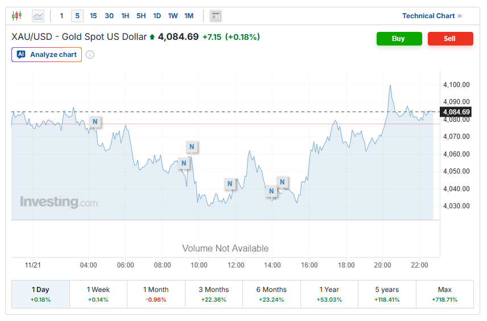The width and height of the screenshot is (487, 321).
Task: Click the Analyze chart AI button
Action: (47, 55)
